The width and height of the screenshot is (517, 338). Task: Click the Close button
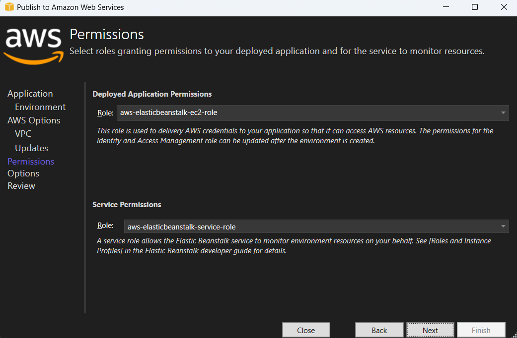click(x=306, y=330)
